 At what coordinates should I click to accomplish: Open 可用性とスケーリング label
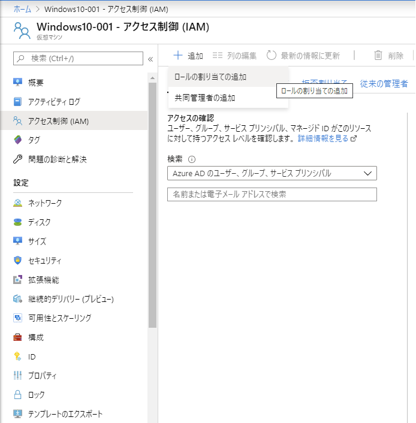coord(60,318)
